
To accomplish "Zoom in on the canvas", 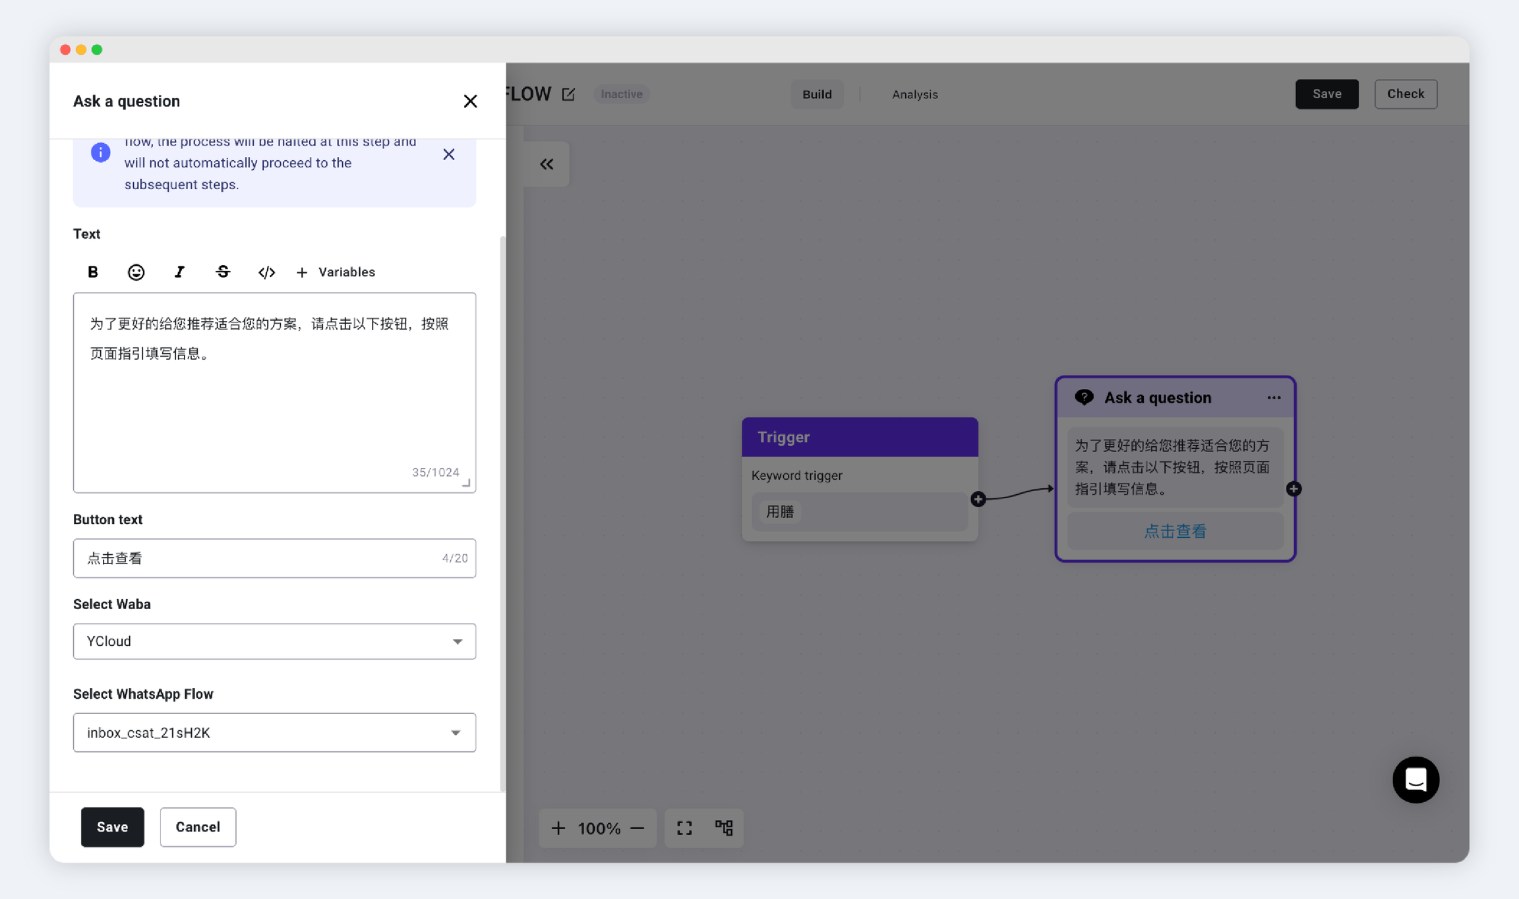I will click(558, 828).
